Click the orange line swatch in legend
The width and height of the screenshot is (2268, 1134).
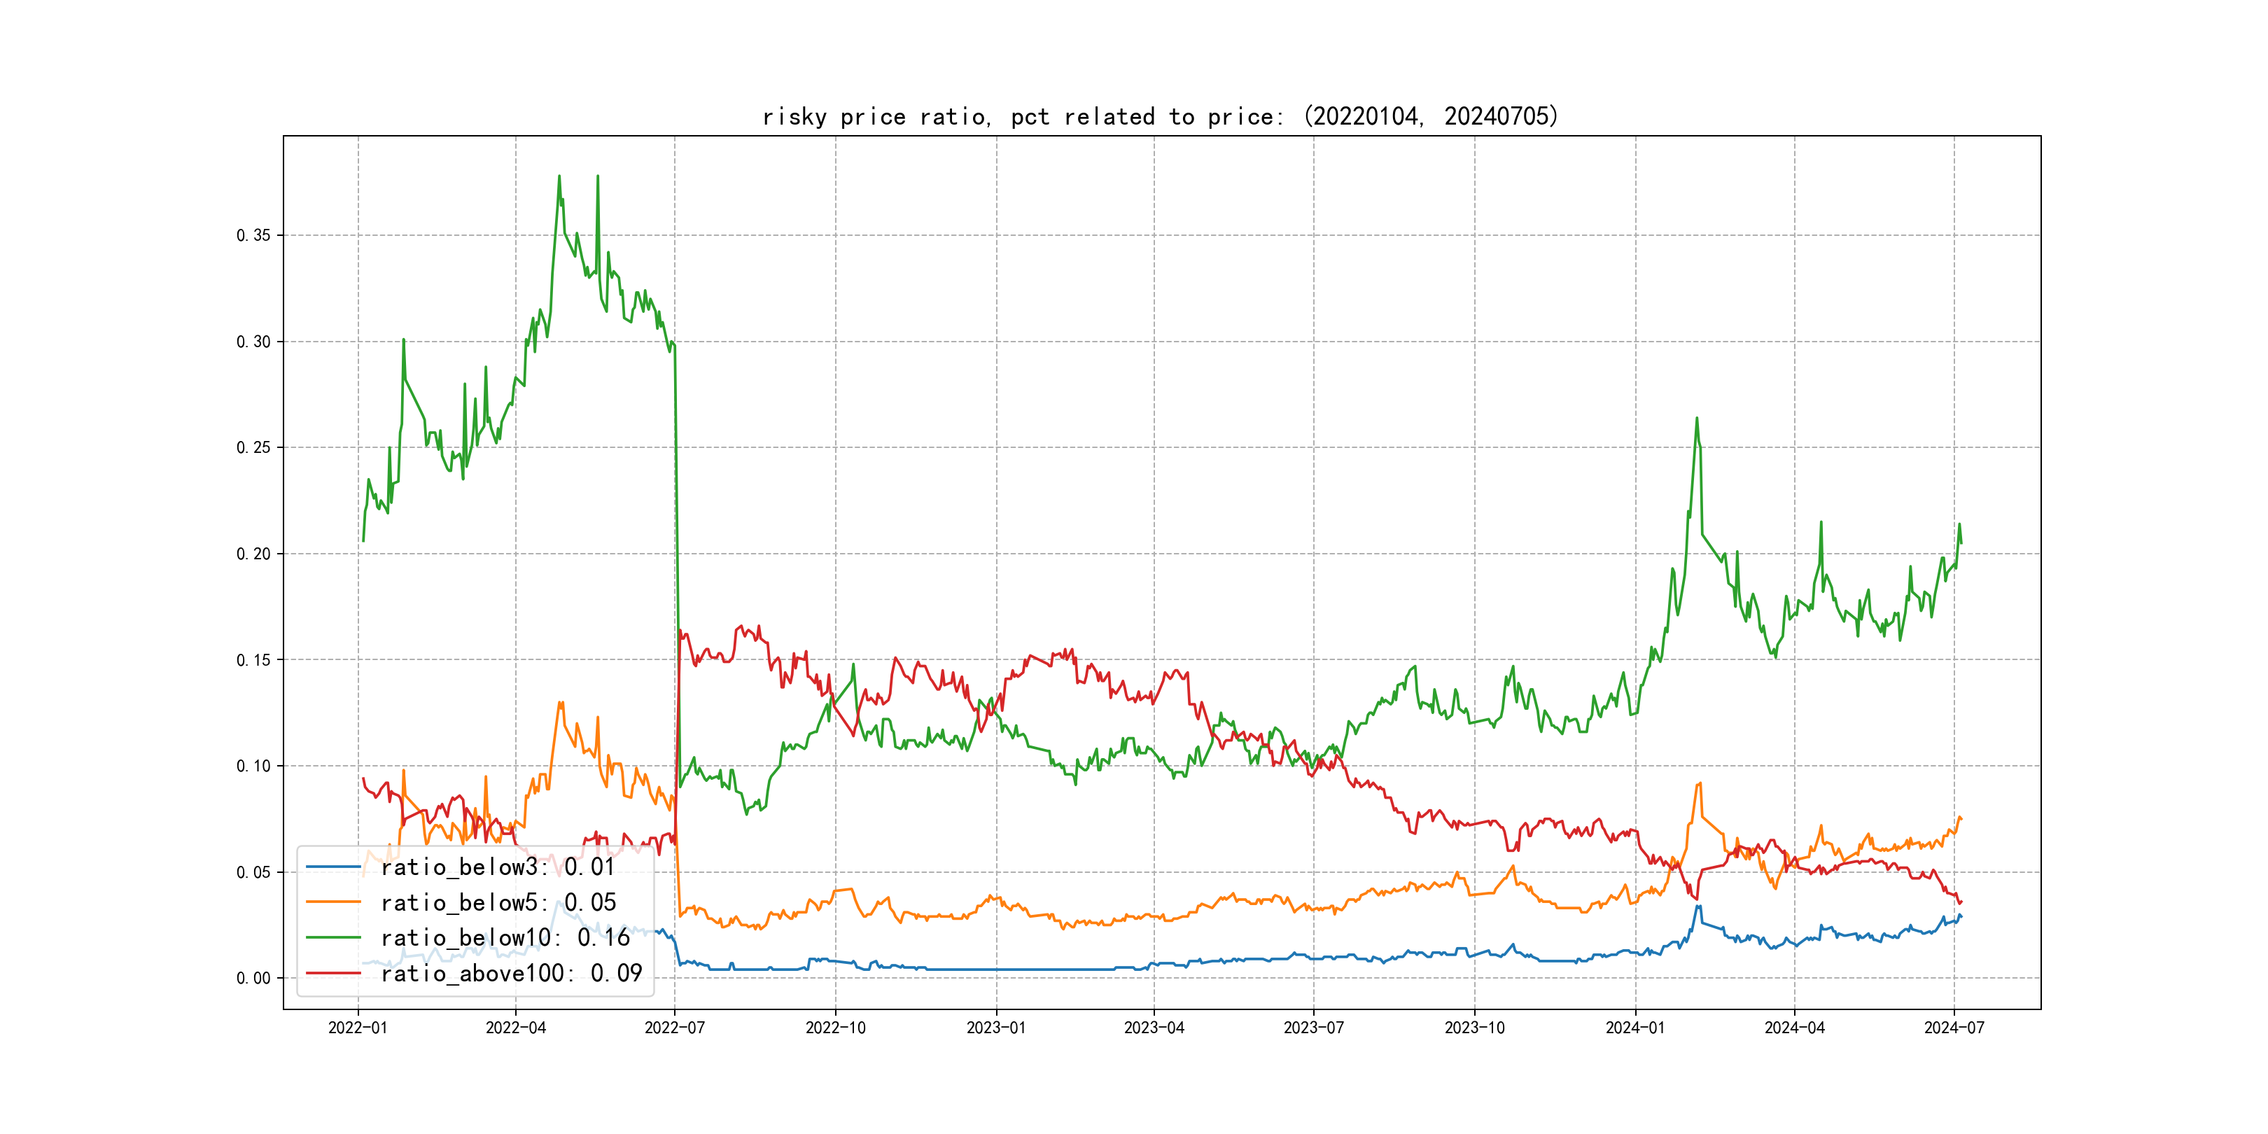(x=332, y=902)
